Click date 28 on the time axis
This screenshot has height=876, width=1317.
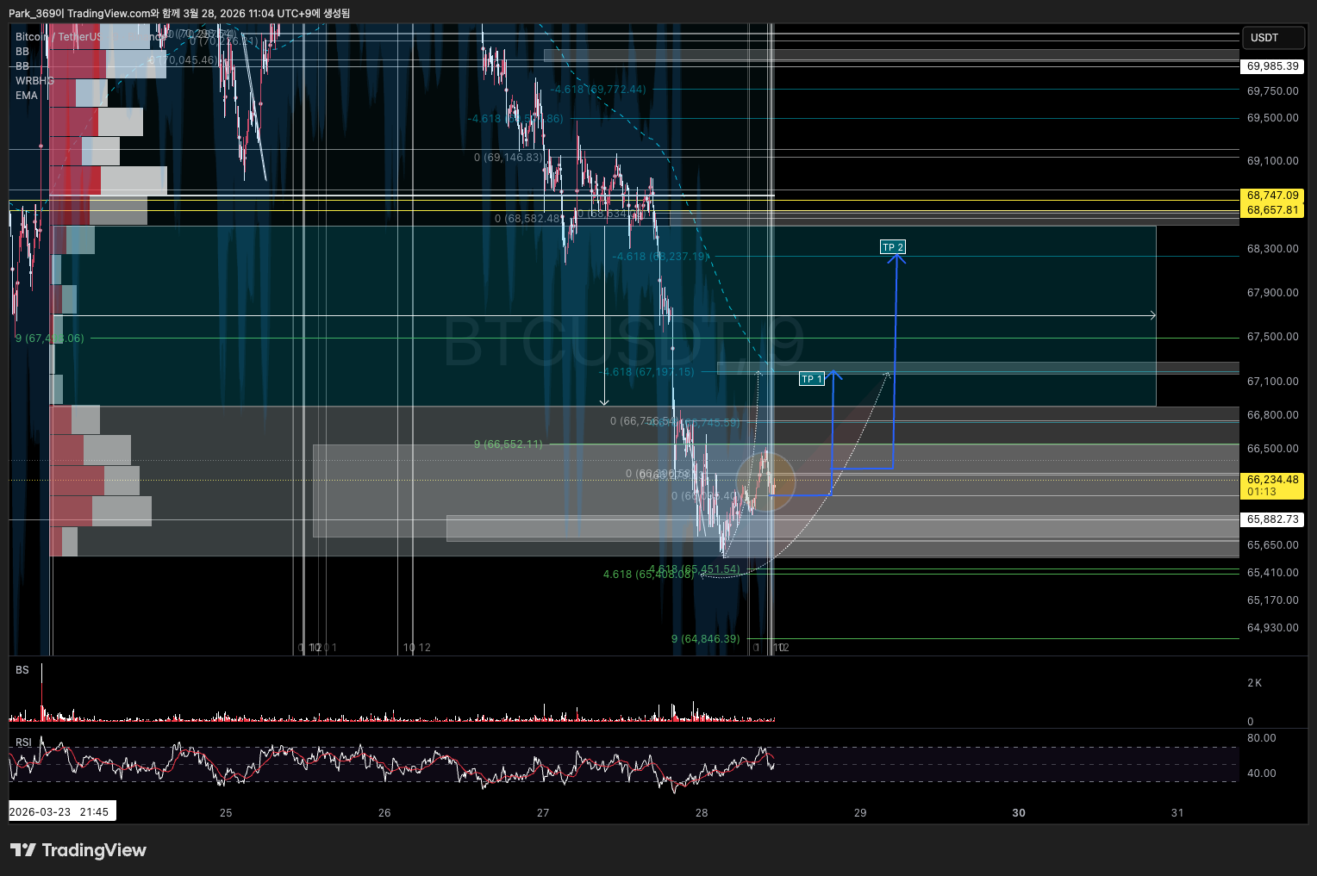click(x=702, y=812)
